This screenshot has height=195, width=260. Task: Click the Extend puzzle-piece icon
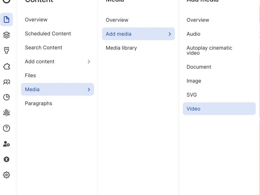click(x=6, y=66)
